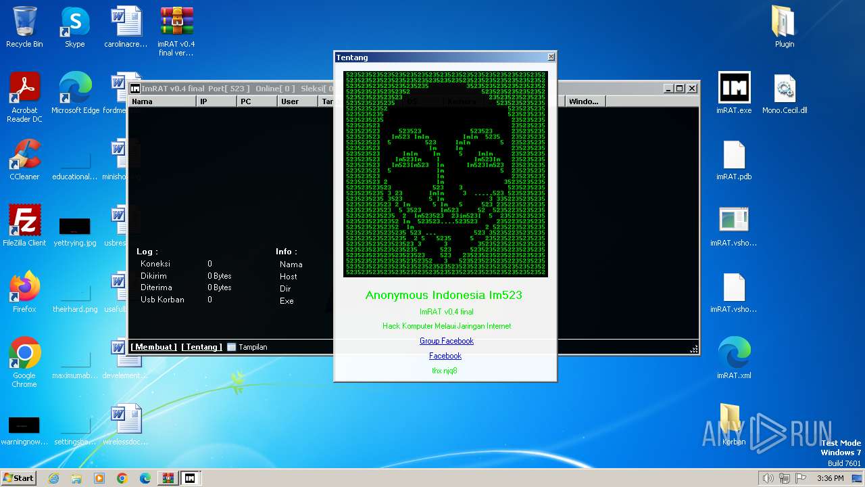
Task: Open the imRAT v0.4 final WinRAR archive
Action: tap(176, 31)
